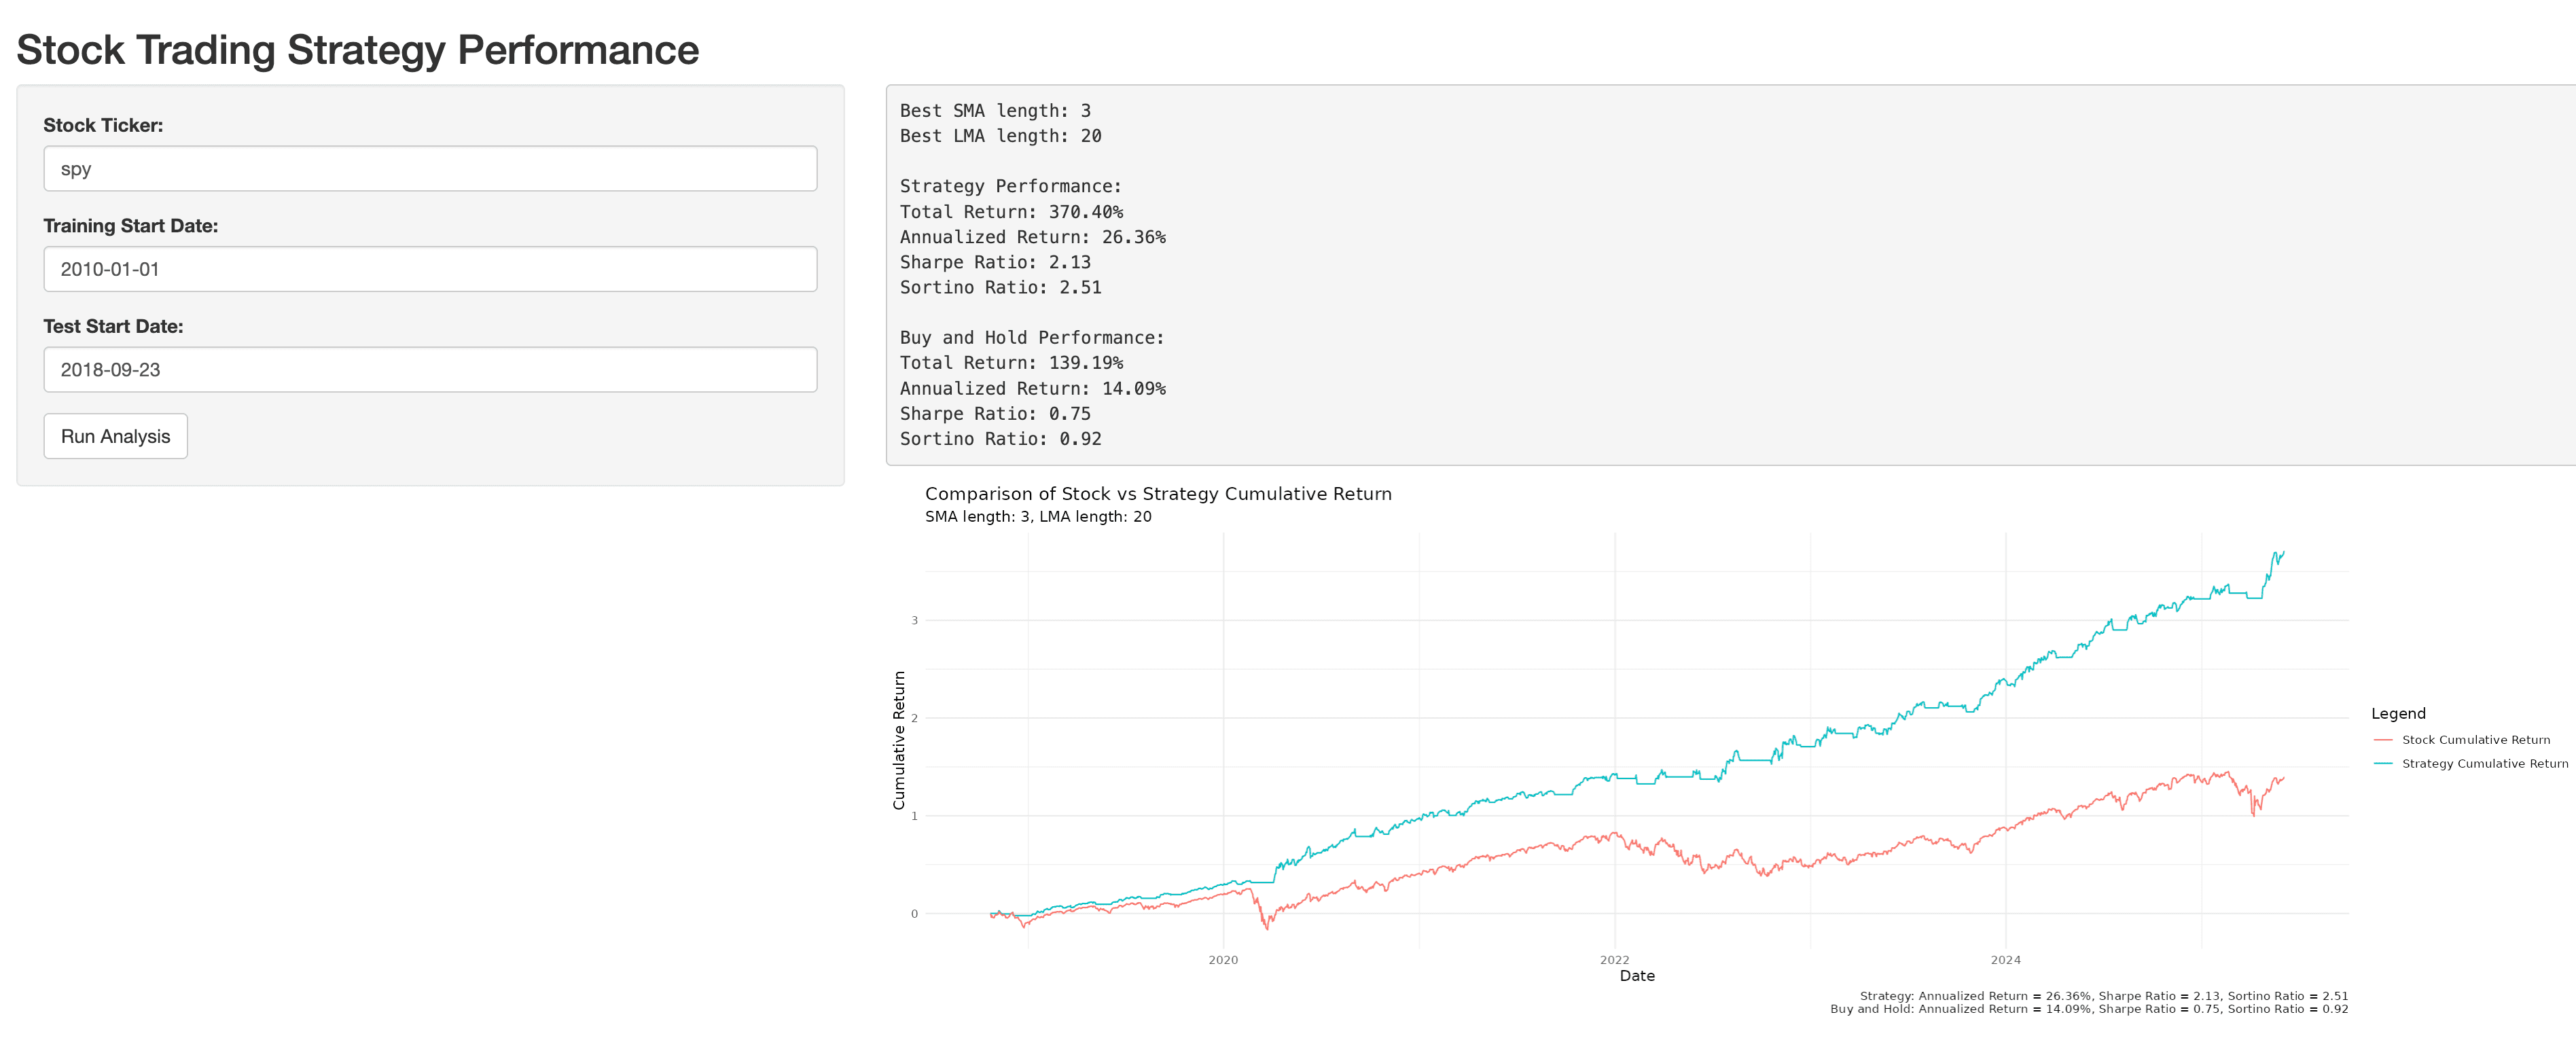Screen dimensions: 2576x1038
Task: Click the 'Cumulative Return' y-axis label
Action: pos(899,740)
